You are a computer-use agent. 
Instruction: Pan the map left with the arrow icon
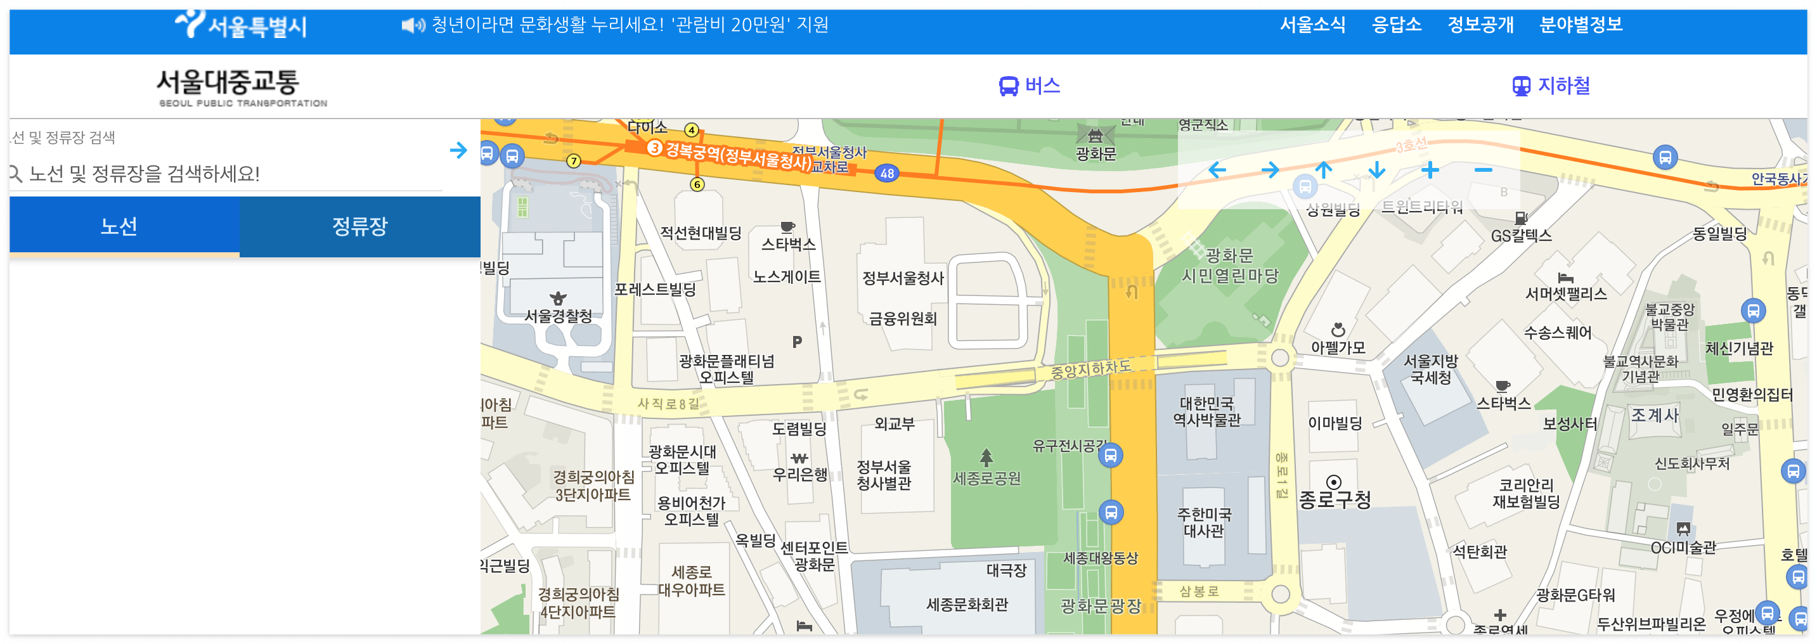pyautogui.click(x=1217, y=171)
